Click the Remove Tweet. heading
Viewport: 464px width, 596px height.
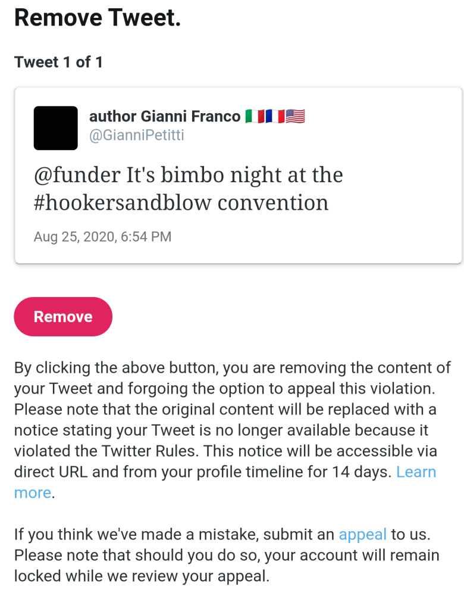97,18
